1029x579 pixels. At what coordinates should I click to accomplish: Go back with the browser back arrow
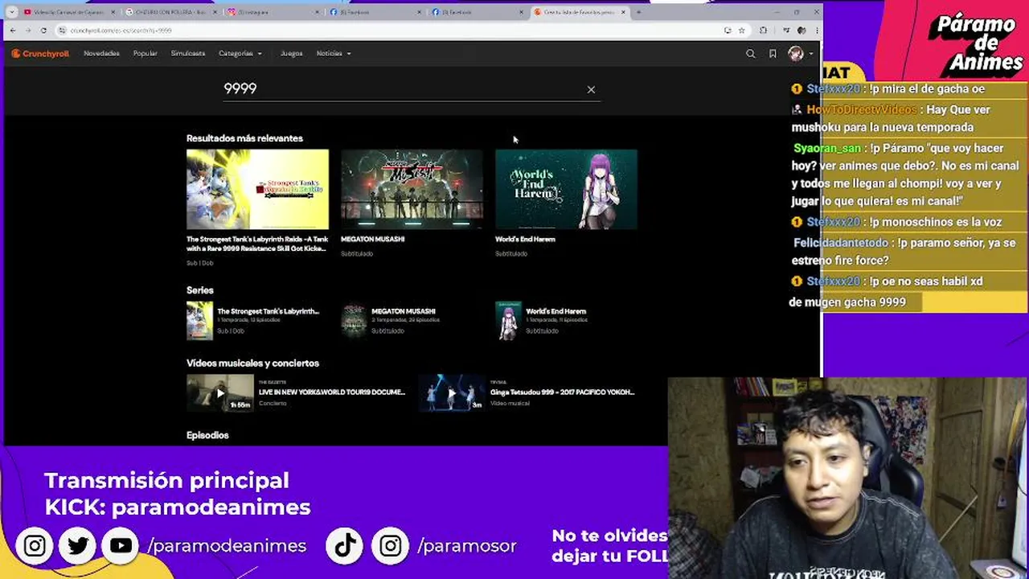tap(13, 31)
